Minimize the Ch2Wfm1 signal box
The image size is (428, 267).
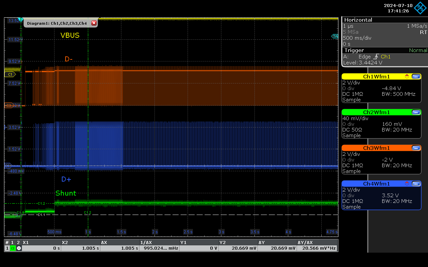tap(416, 112)
